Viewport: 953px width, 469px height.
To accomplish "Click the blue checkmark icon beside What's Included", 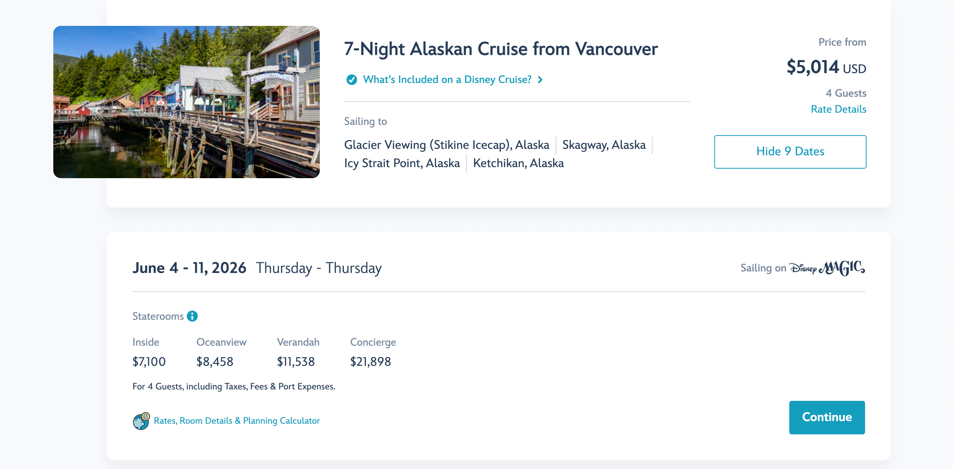I will pyautogui.click(x=351, y=80).
